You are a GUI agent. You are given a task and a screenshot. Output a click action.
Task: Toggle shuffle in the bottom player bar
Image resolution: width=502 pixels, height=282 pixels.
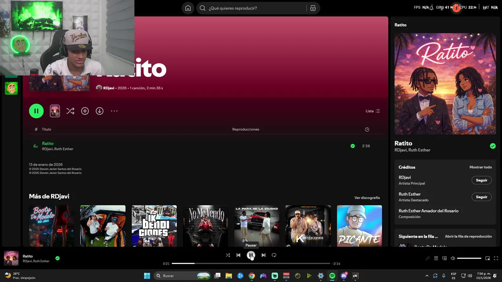228,255
